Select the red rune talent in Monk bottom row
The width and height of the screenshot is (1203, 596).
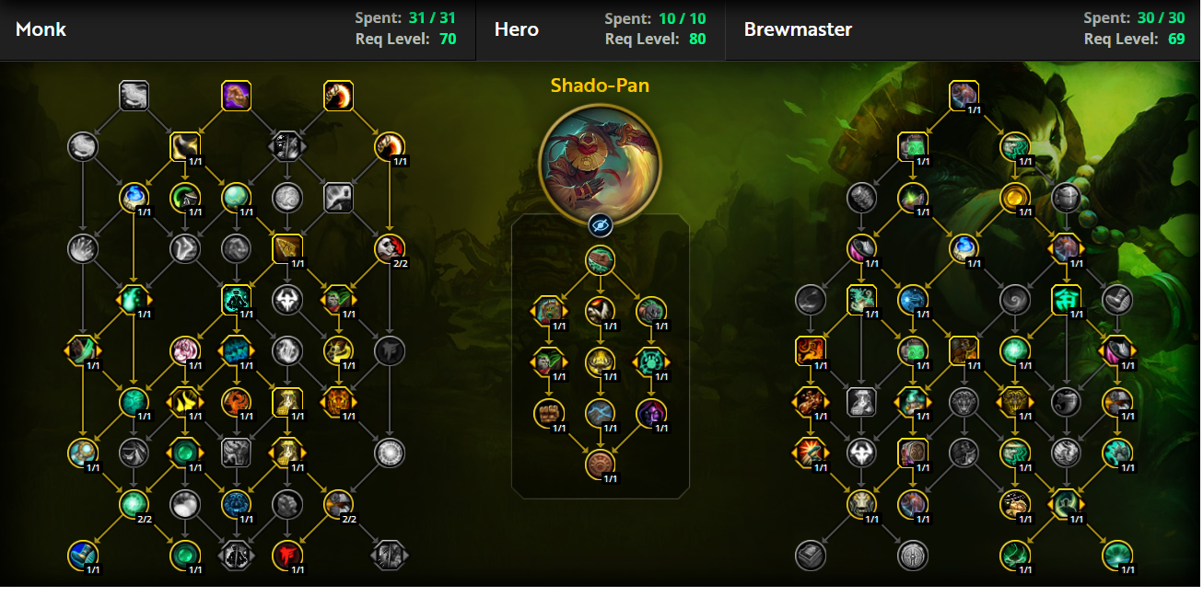(x=287, y=555)
